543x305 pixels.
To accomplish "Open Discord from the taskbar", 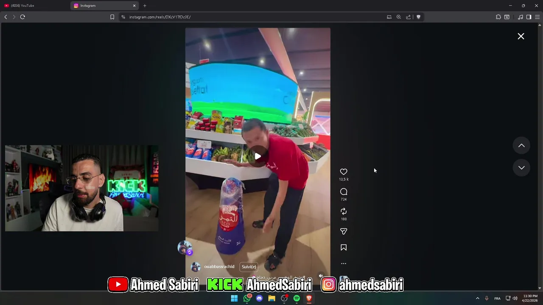I will pos(259,298).
